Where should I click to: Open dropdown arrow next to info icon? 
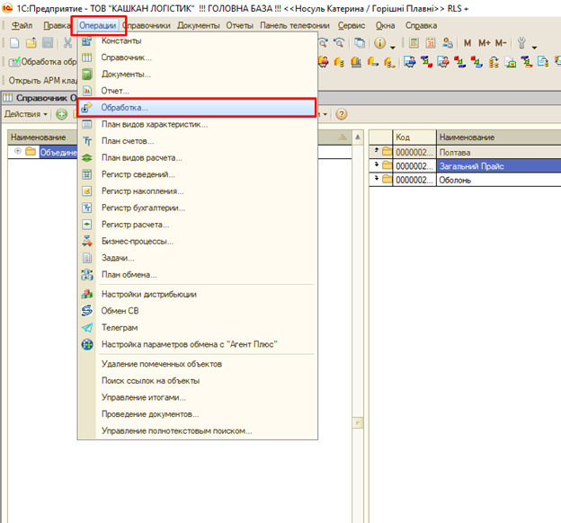393,47
